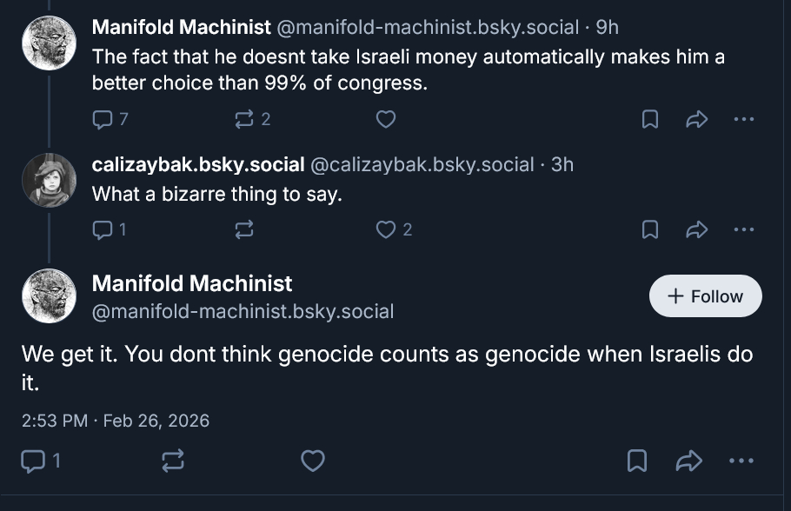Viewport: 791px width, 511px height.
Task: Bookmark the first Manifold Machinist post
Action: coord(649,120)
